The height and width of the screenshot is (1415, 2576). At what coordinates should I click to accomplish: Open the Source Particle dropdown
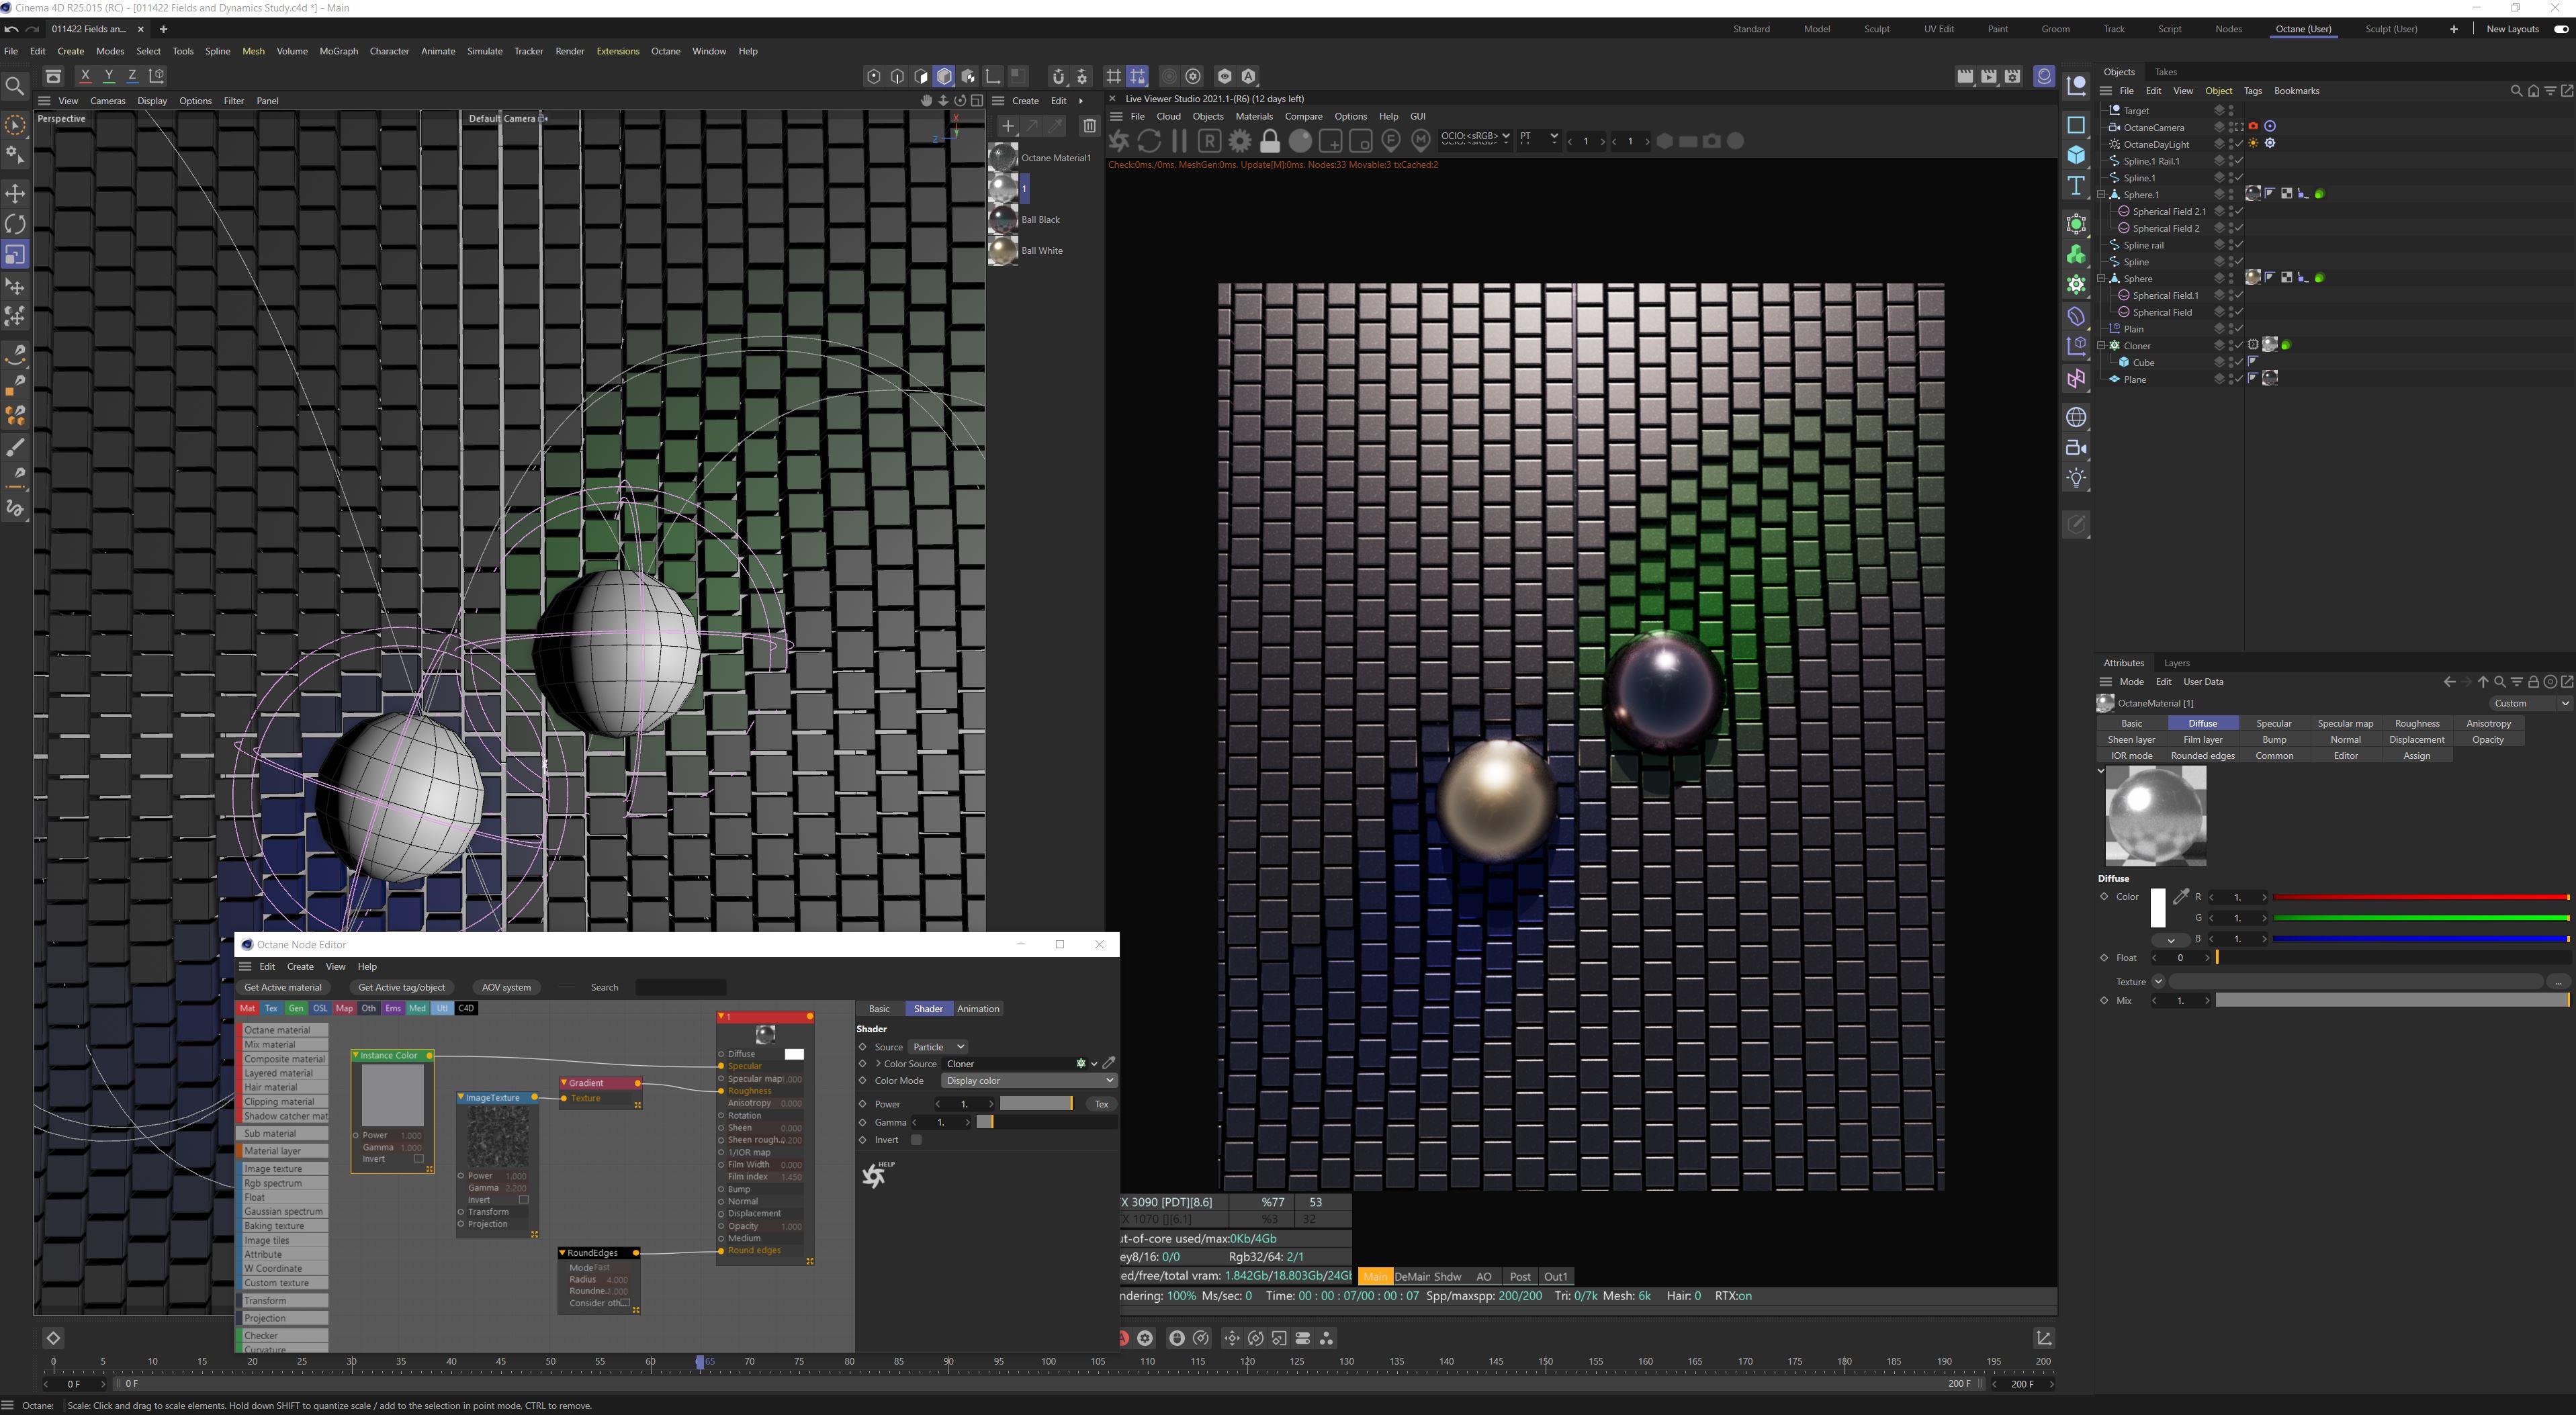pyautogui.click(x=938, y=1047)
